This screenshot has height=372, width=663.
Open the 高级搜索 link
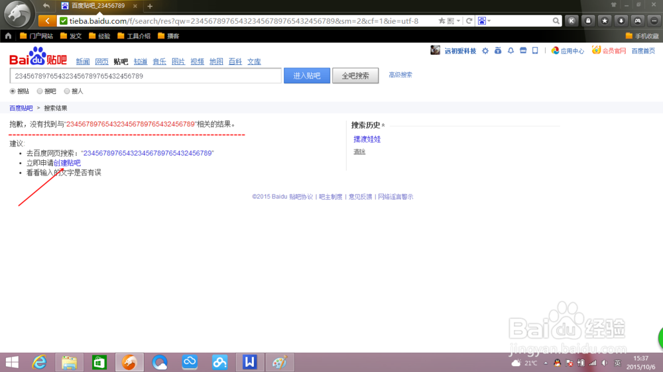(x=400, y=75)
